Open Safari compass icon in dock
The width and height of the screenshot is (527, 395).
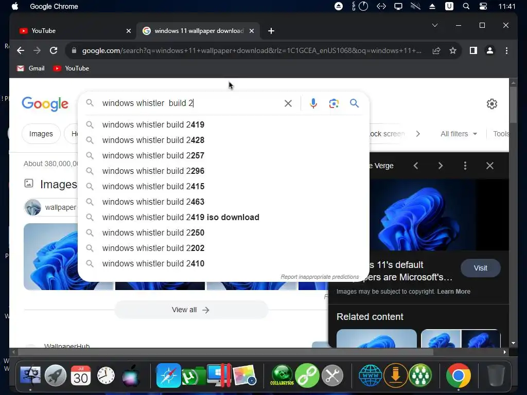coord(168,375)
